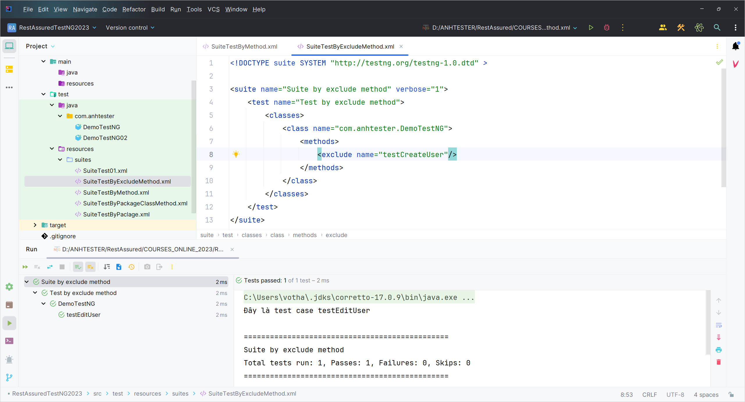
Task: Collapse Suite by exclude method results
Action: pyautogui.click(x=26, y=282)
